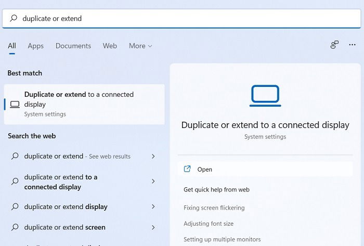Expand chevron for 'duplicate or extend to a connected display'
364x246 pixels.
(x=153, y=182)
